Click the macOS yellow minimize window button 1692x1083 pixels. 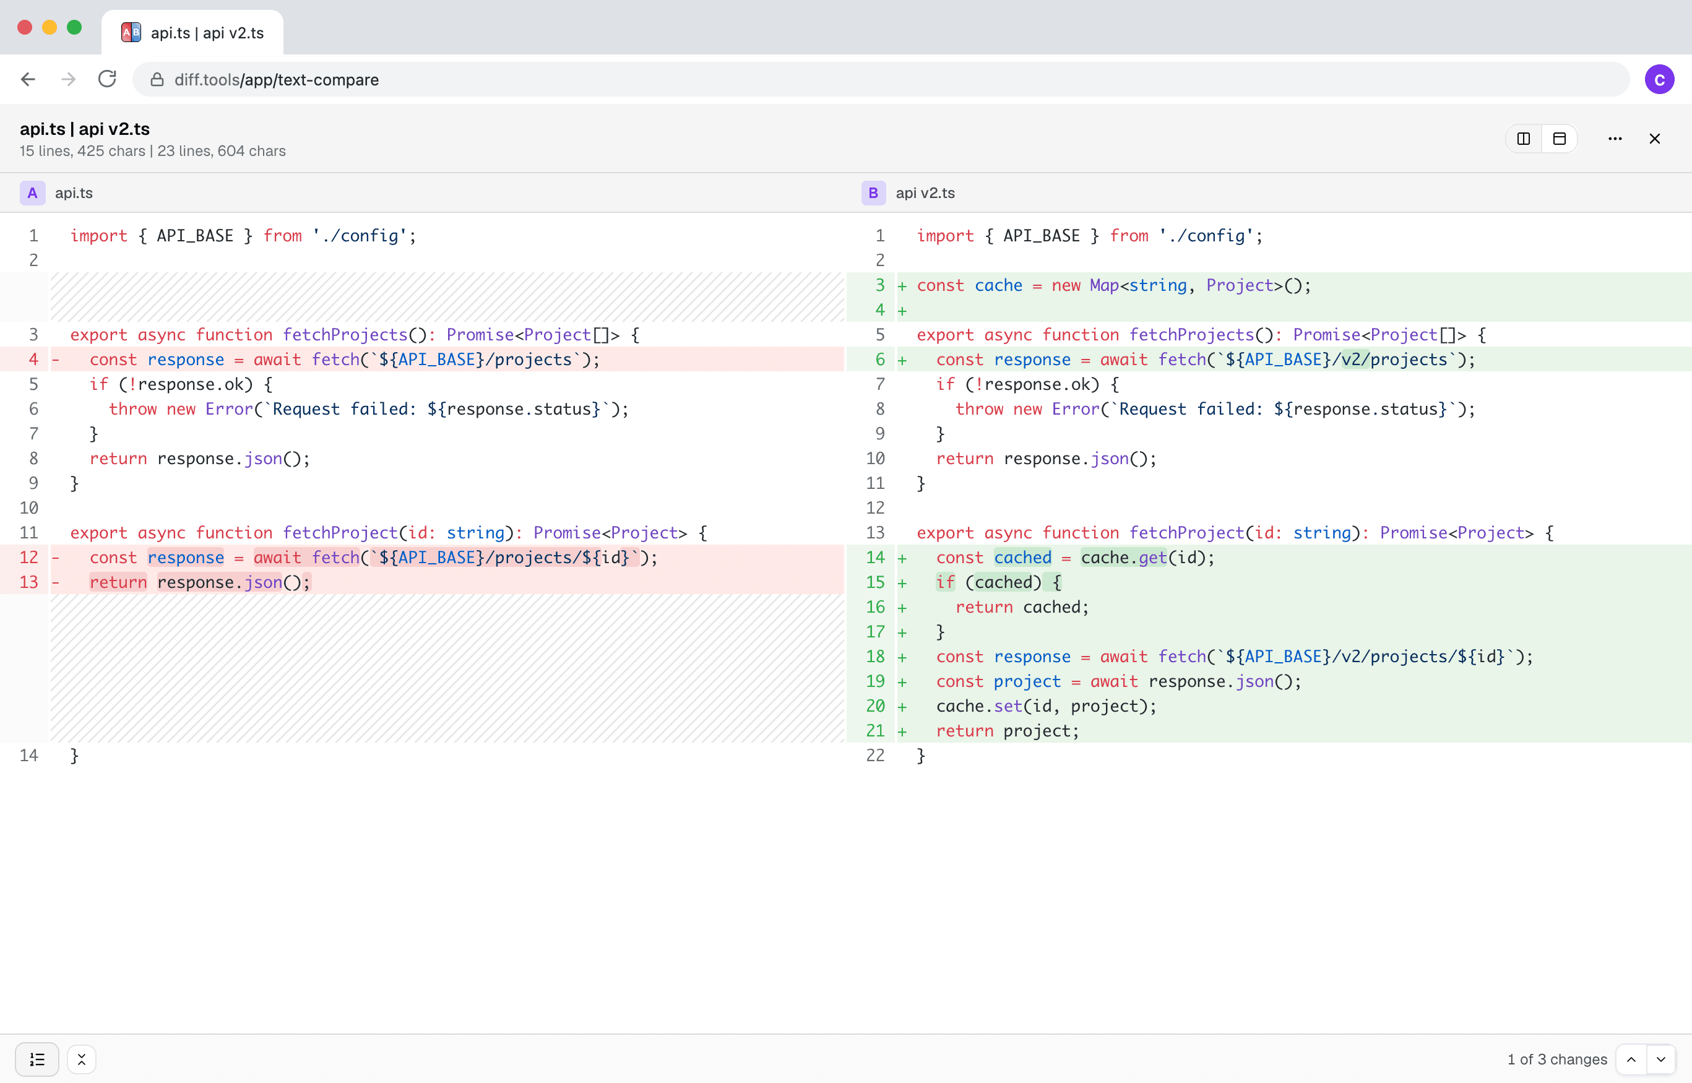pyautogui.click(x=50, y=27)
